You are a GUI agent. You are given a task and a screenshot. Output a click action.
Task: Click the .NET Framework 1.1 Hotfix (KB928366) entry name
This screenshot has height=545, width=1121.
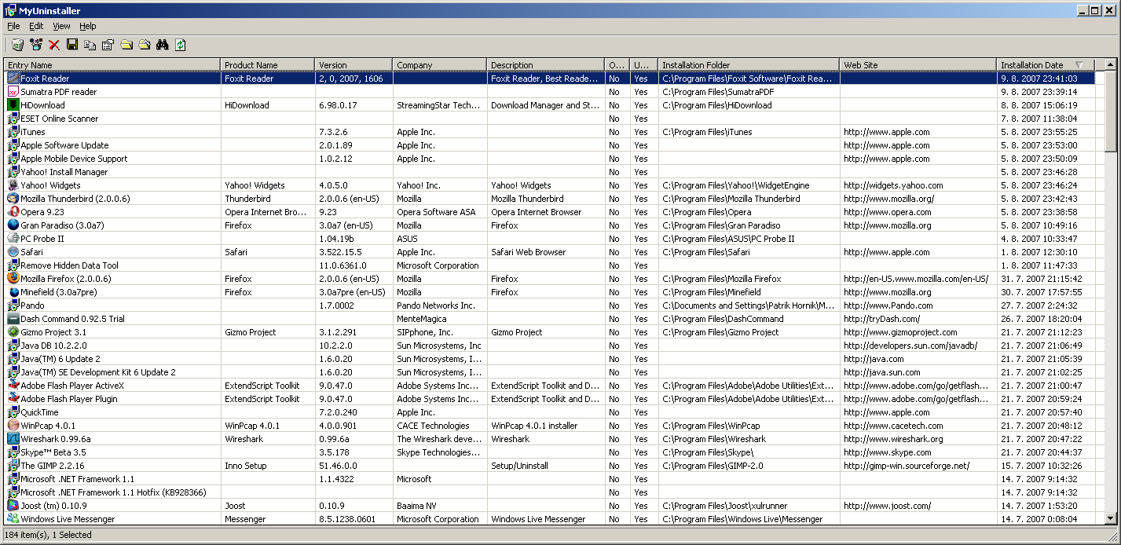pos(113,492)
